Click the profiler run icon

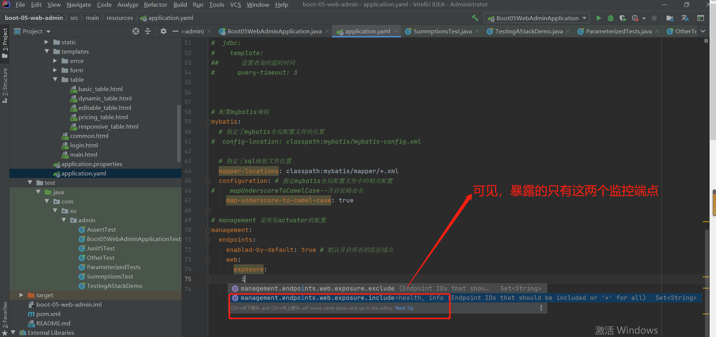(635, 18)
